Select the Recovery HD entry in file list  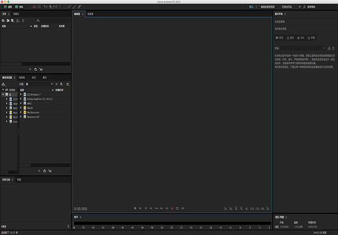(x=33, y=117)
